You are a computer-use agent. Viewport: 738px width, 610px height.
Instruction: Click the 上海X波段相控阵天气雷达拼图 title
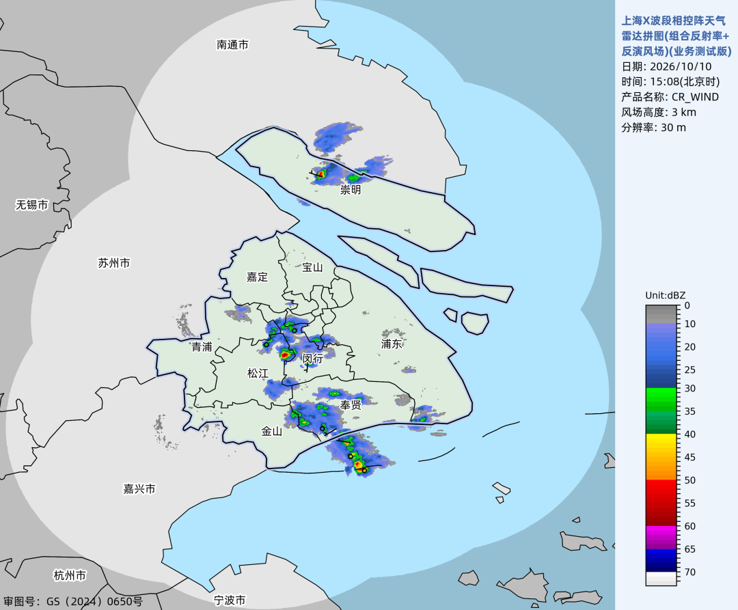coord(676,36)
